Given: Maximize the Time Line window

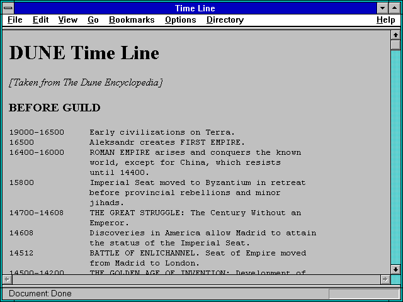Looking at the screenshot, I should (395, 8).
